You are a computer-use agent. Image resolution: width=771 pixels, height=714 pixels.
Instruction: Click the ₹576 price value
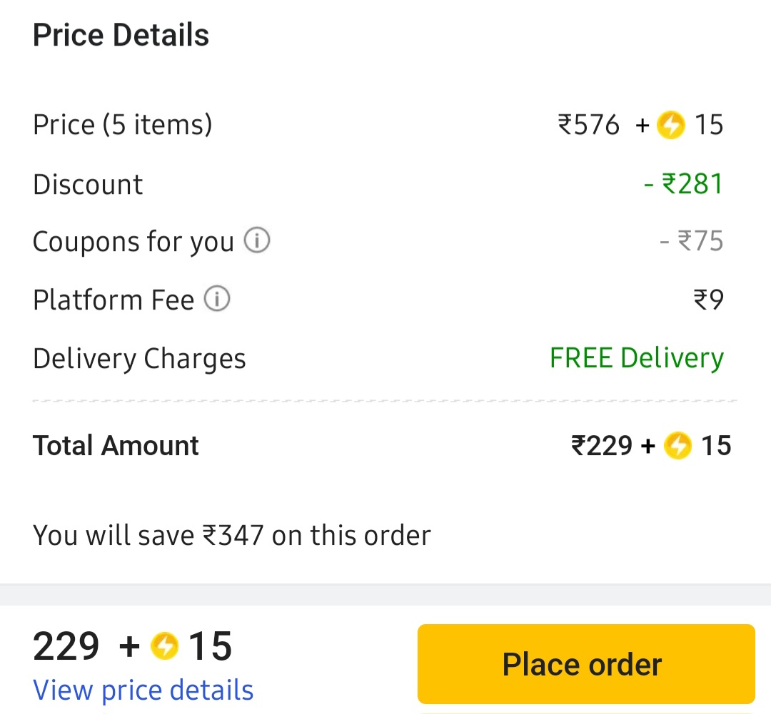click(x=589, y=125)
